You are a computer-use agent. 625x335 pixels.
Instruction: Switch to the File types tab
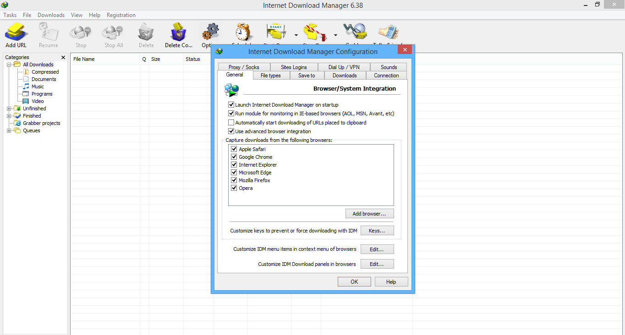point(270,76)
